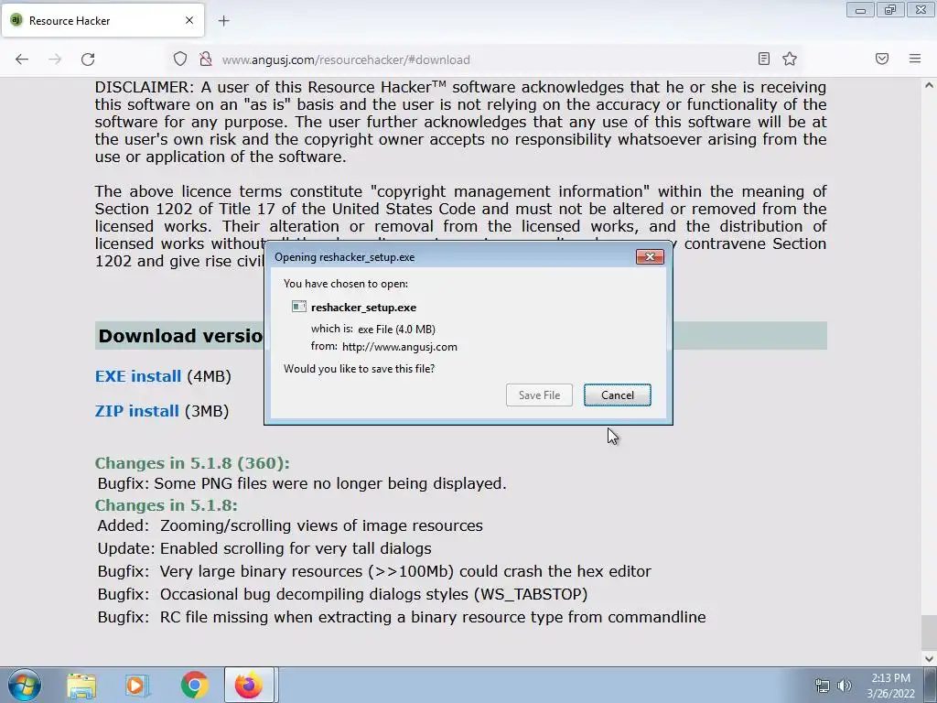The width and height of the screenshot is (937, 703).
Task: Reload the page with the refresh icon
Action: pyautogui.click(x=88, y=59)
